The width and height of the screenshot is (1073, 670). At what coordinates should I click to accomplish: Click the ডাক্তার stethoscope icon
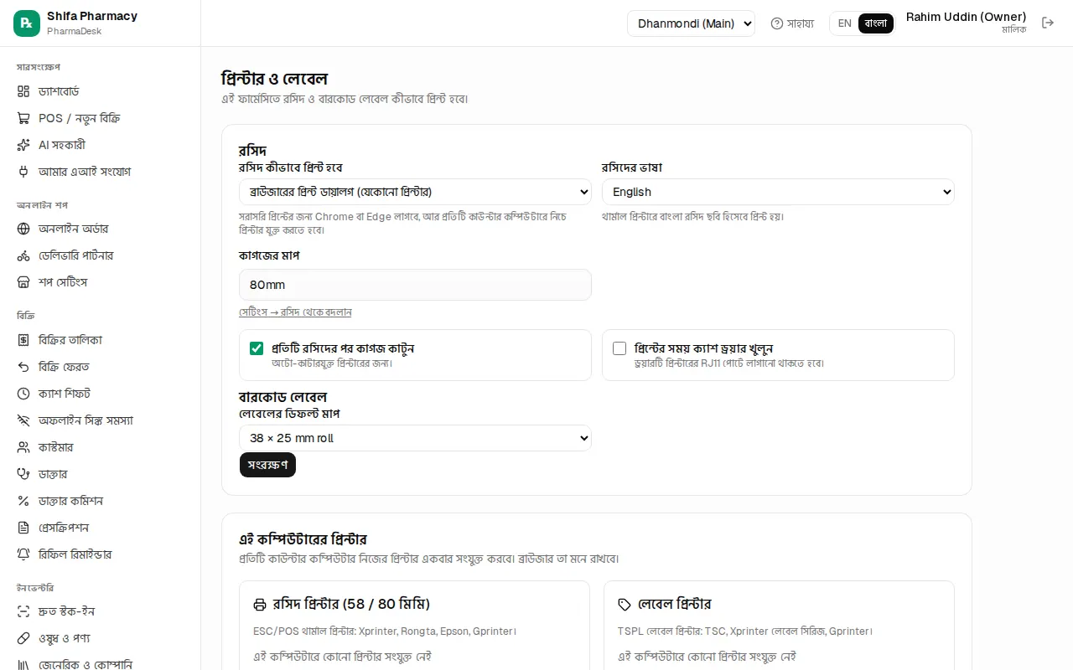(x=23, y=474)
